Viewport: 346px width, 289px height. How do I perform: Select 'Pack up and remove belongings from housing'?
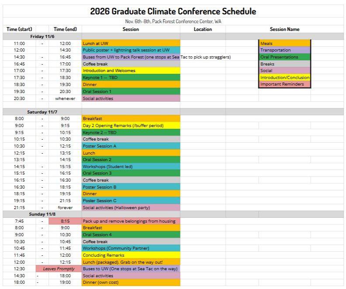click(x=131, y=221)
